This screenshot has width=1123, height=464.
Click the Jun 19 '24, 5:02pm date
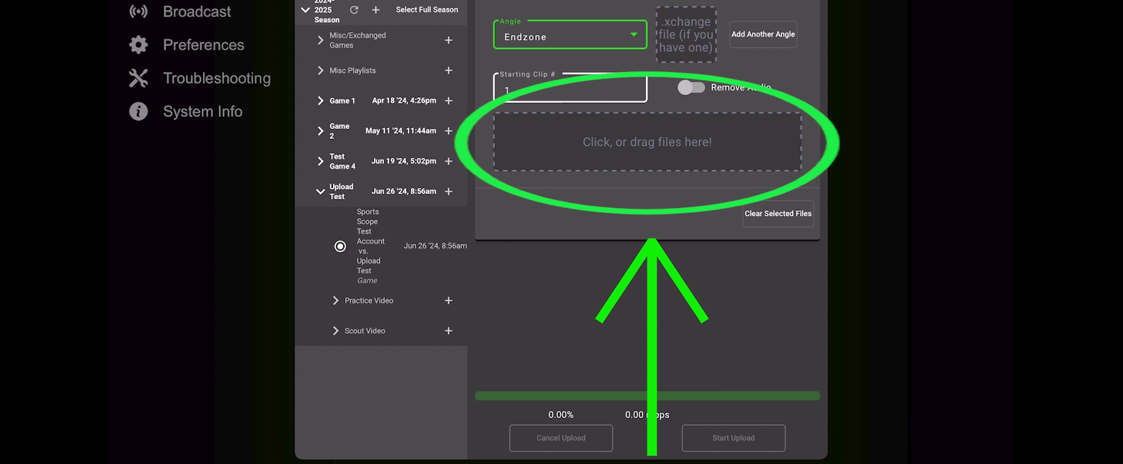pyautogui.click(x=404, y=161)
